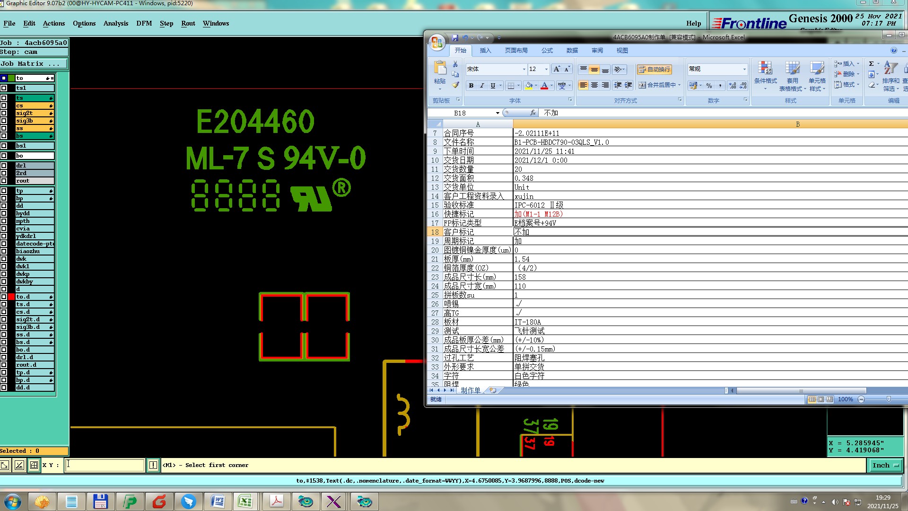This screenshot has height=511, width=908.
Task: Toggle checkbox for drl layer
Action: 4,166
